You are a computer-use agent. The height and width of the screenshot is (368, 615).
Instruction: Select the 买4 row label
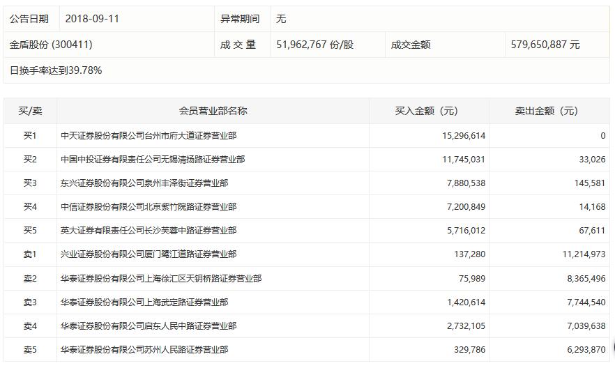30,206
